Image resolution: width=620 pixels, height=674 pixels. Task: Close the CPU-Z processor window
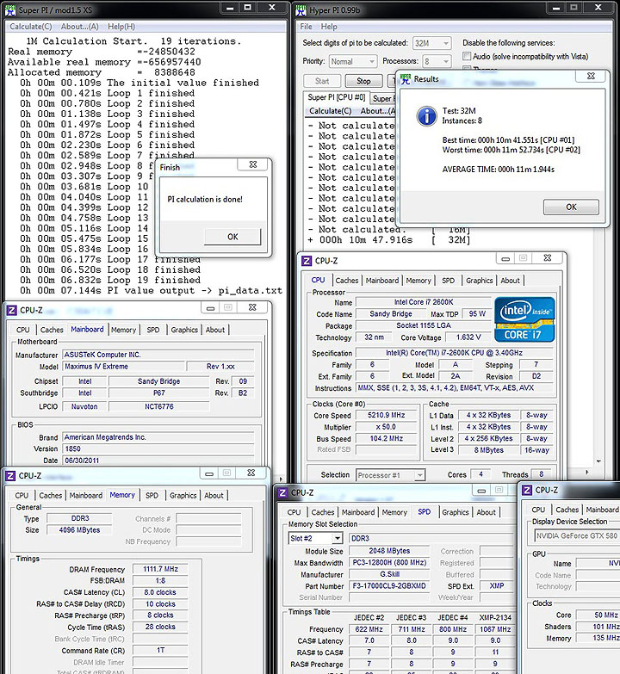click(x=548, y=258)
